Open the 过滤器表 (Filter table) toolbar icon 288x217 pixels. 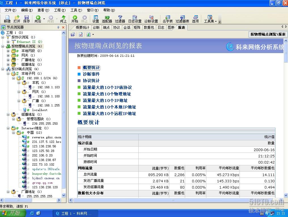click(x=182, y=19)
